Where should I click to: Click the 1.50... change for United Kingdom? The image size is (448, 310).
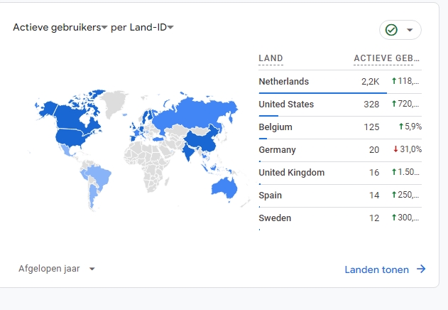(405, 172)
